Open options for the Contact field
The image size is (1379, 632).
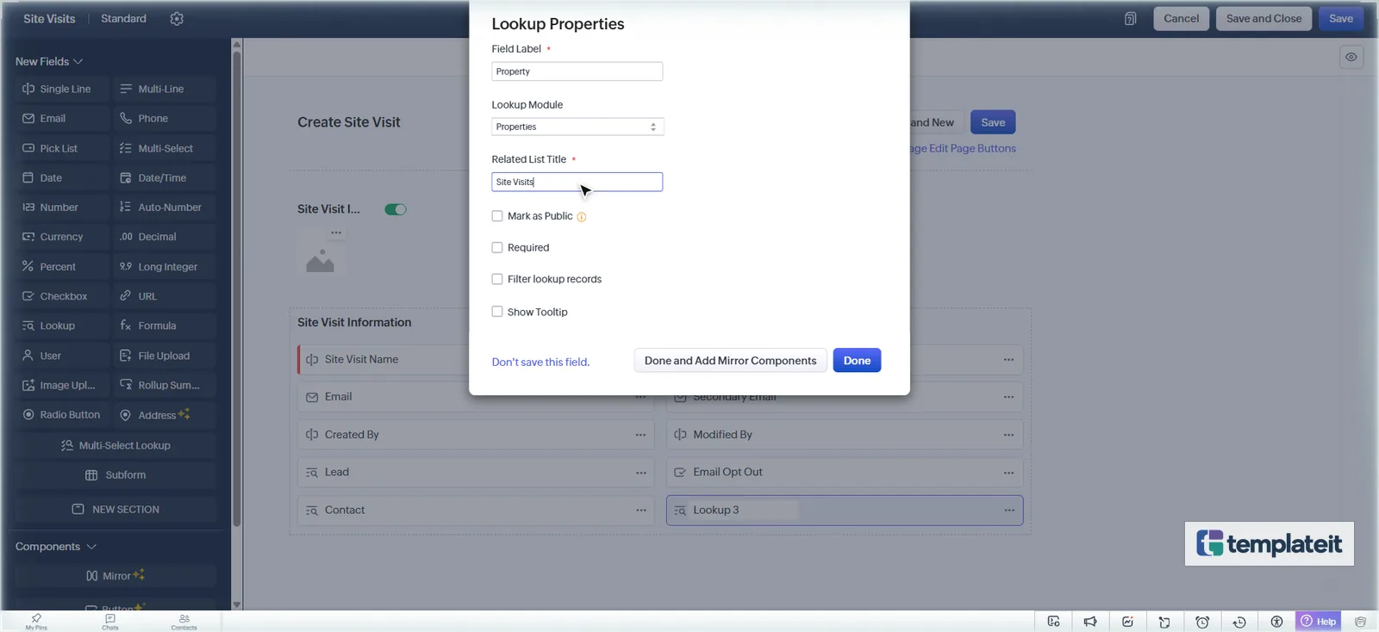tap(641, 511)
